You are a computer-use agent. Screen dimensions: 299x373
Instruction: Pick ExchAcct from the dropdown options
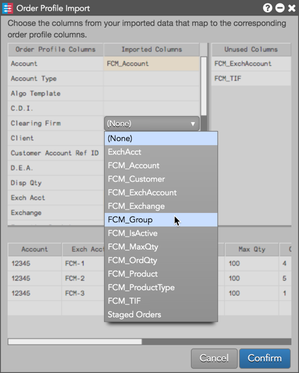click(161, 152)
